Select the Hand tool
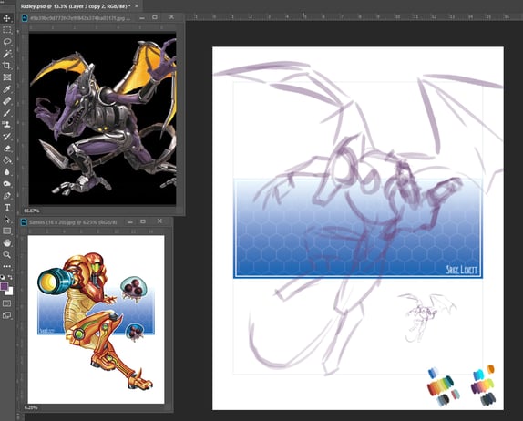The width and height of the screenshot is (523, 421). [x=6, y=242]
